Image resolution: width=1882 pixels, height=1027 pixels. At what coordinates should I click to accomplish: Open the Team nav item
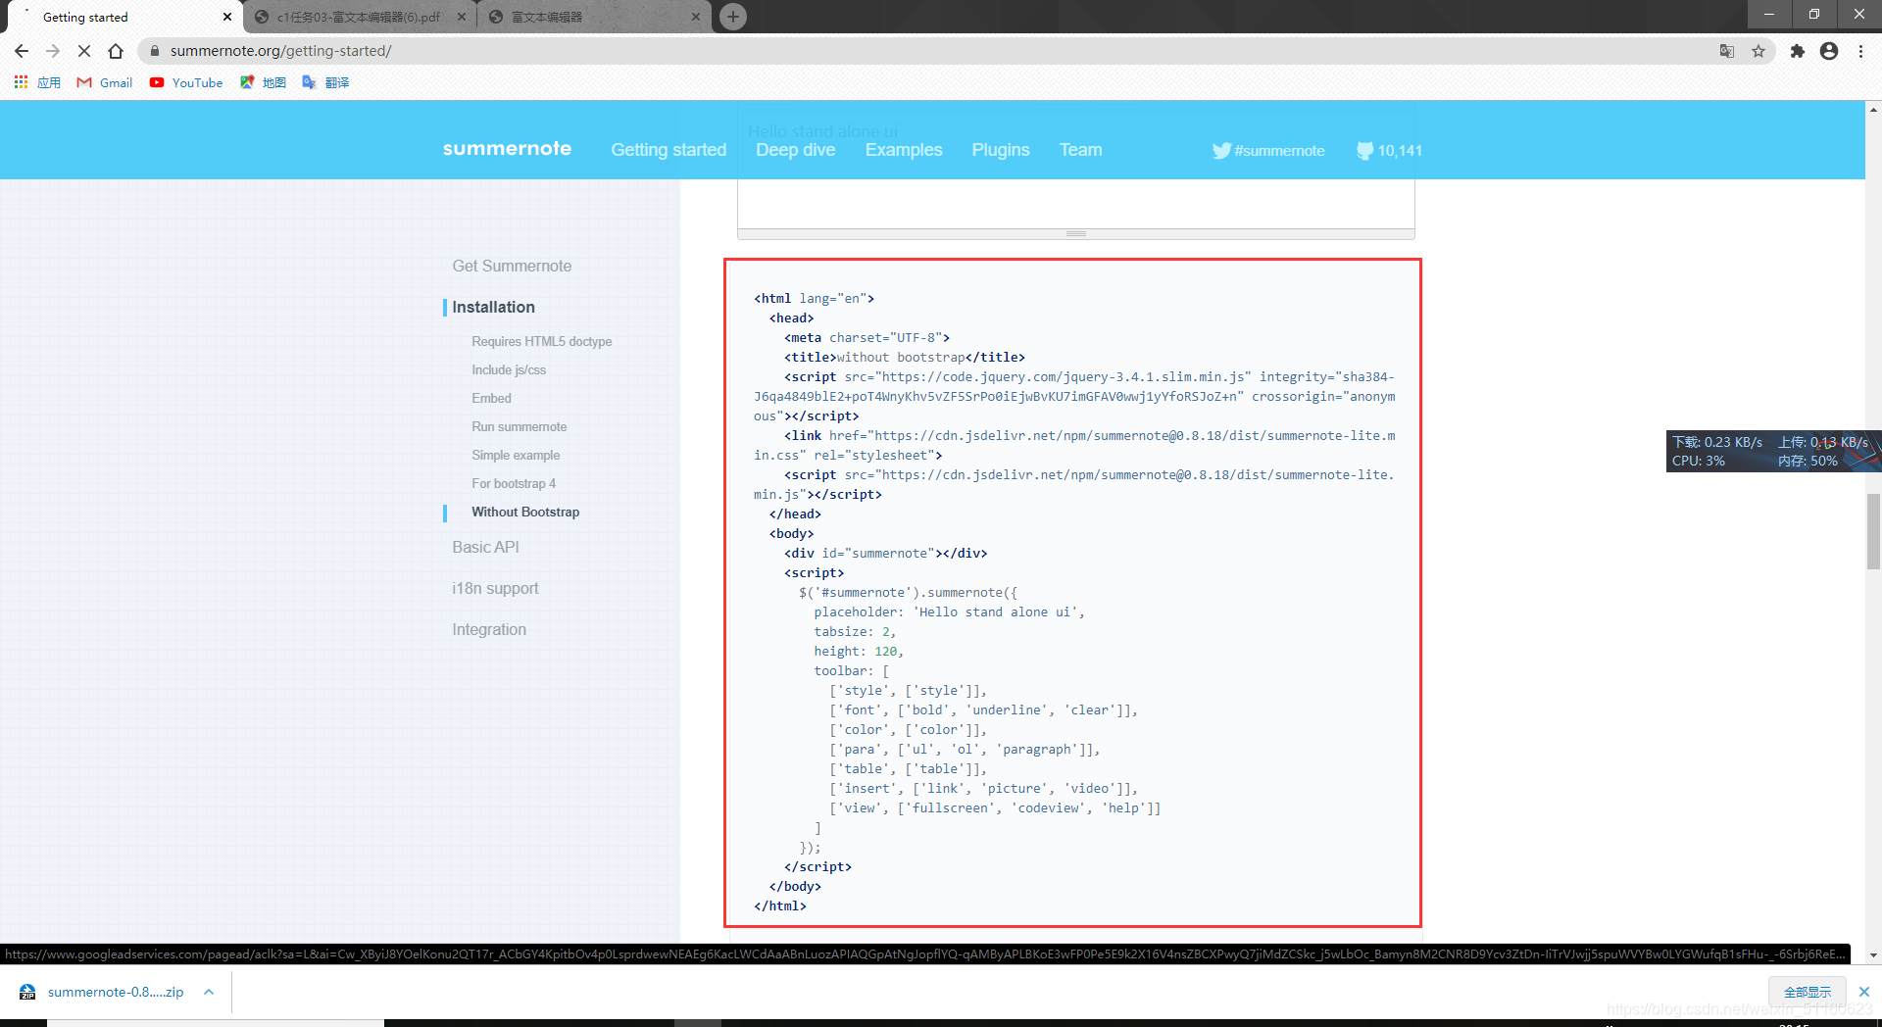click(x=1080, y=150)
